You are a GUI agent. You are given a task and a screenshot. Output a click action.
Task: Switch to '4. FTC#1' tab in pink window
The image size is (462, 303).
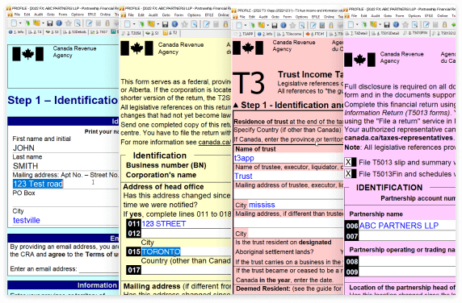point(315,35)
